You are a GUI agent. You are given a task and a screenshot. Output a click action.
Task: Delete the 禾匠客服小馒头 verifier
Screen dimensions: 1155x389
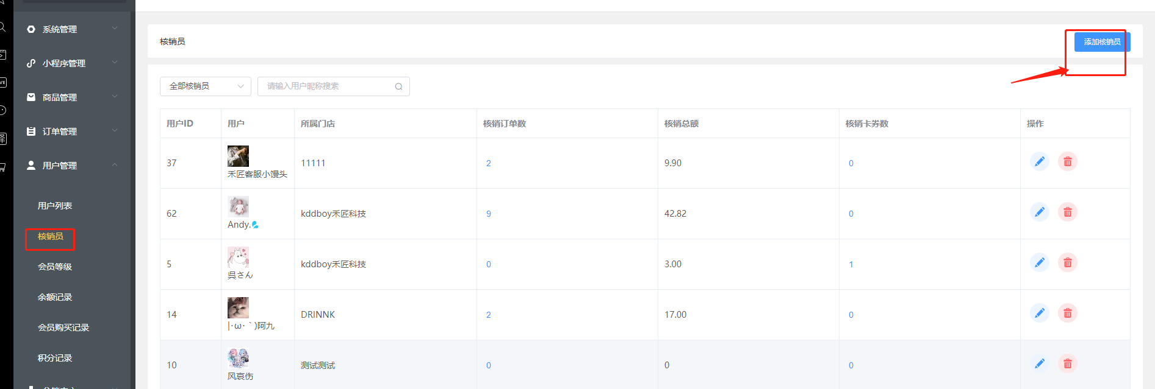tap(1067, 162)
